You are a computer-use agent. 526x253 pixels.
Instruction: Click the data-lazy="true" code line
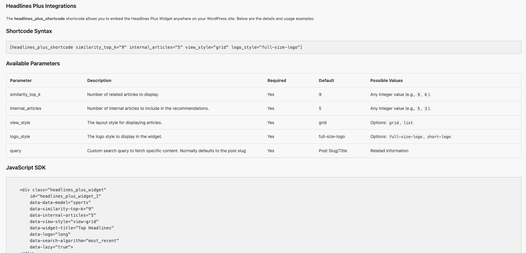coord(51,247)
